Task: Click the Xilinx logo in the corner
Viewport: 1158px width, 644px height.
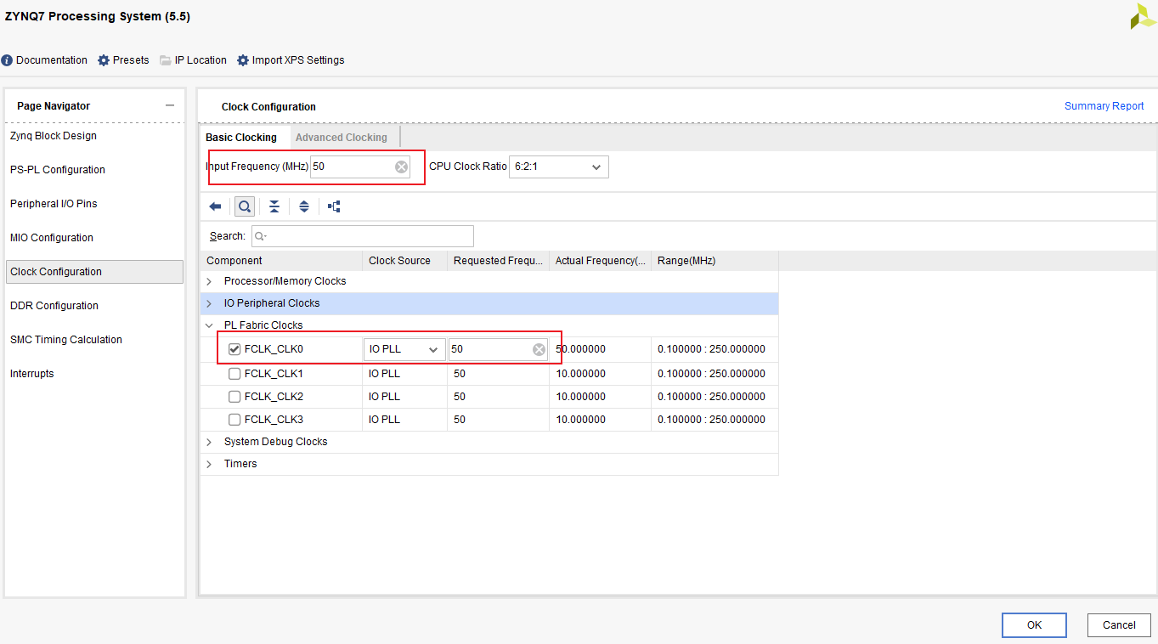Action: tap(1143, 15)
